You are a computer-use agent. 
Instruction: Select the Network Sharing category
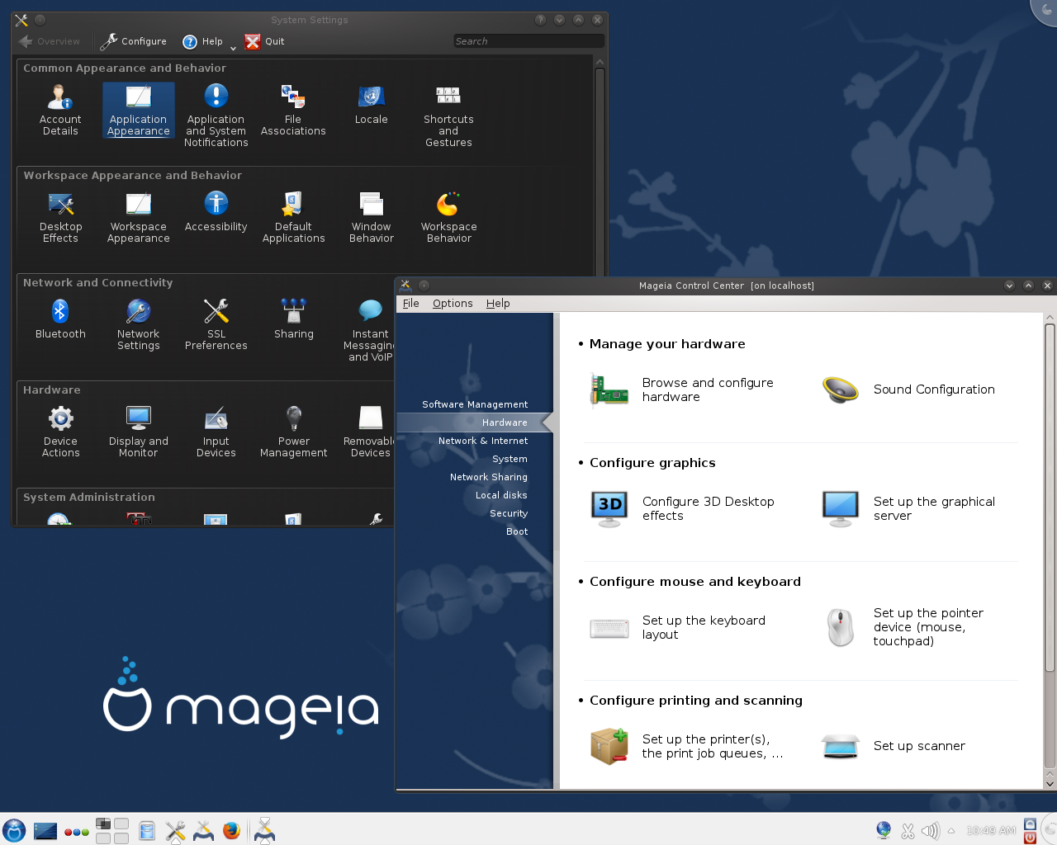[488, 477]
